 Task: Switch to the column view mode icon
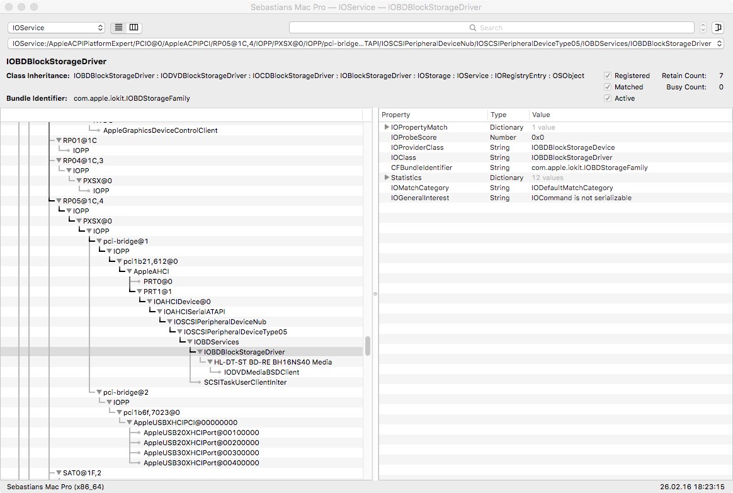tap(134, 28)
